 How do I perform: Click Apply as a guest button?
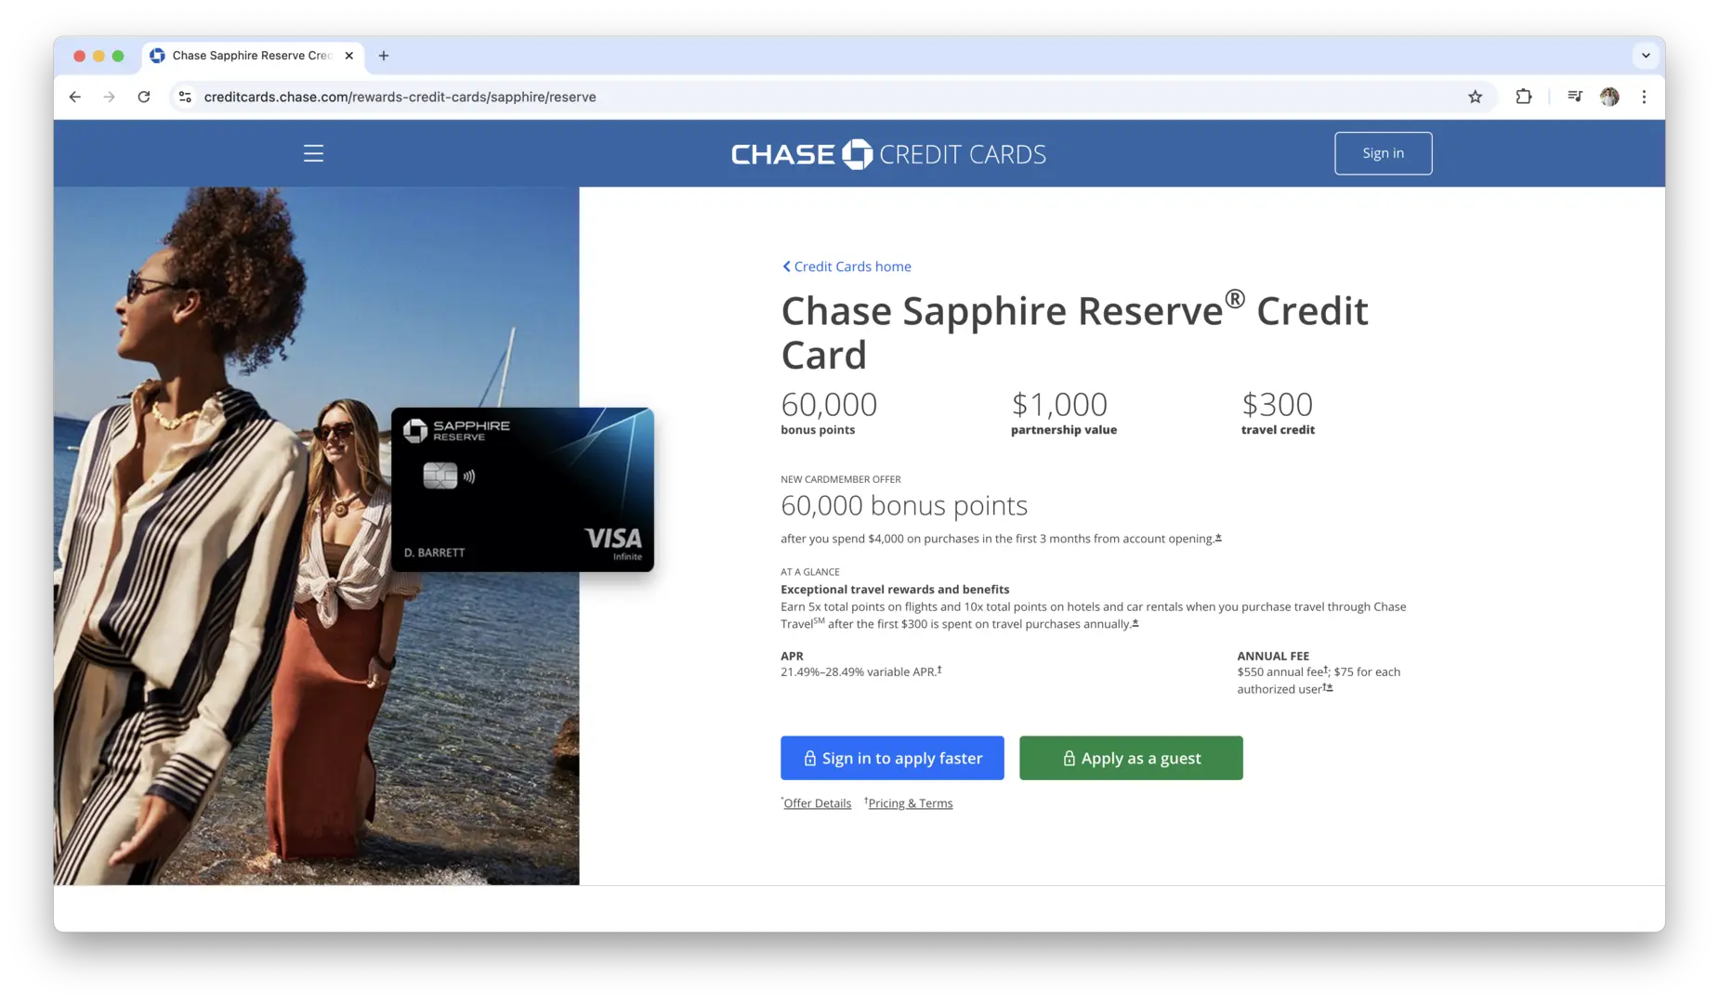[1131, 758]
